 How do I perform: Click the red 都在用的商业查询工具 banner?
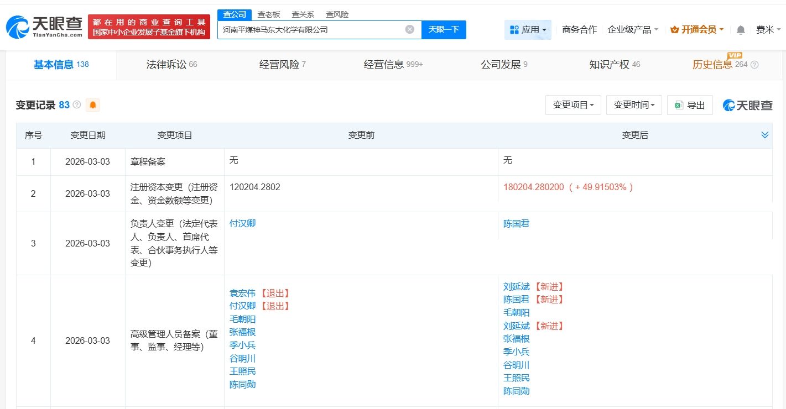tap(149, 27)
